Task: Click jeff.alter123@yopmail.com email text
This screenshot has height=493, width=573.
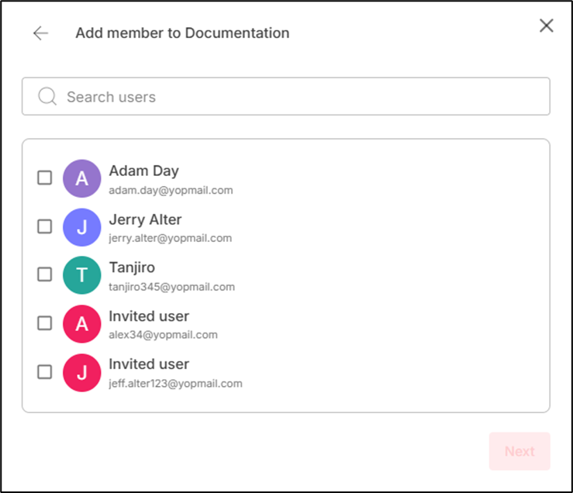Action: (x=175, y=384)
